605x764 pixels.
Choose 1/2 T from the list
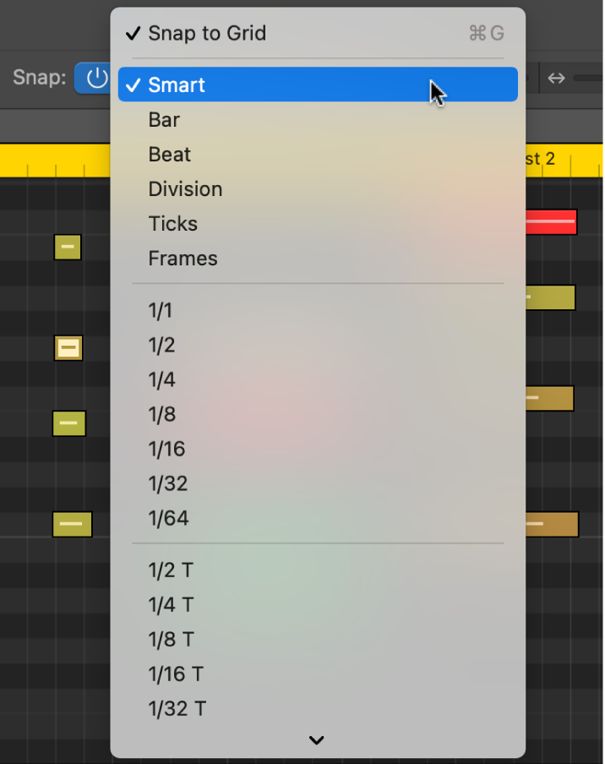coord(171,570)
